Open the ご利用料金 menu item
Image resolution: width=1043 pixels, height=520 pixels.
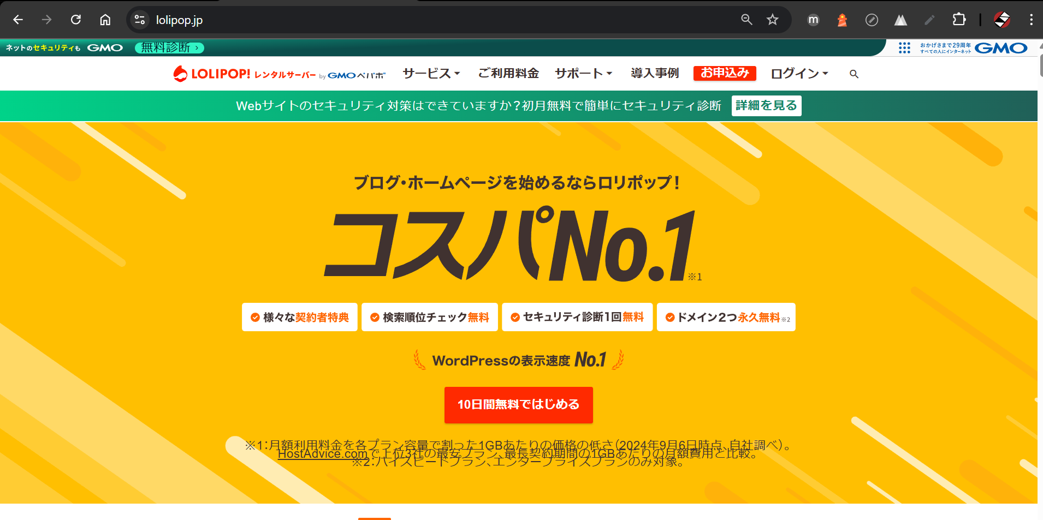click(508, 74)
